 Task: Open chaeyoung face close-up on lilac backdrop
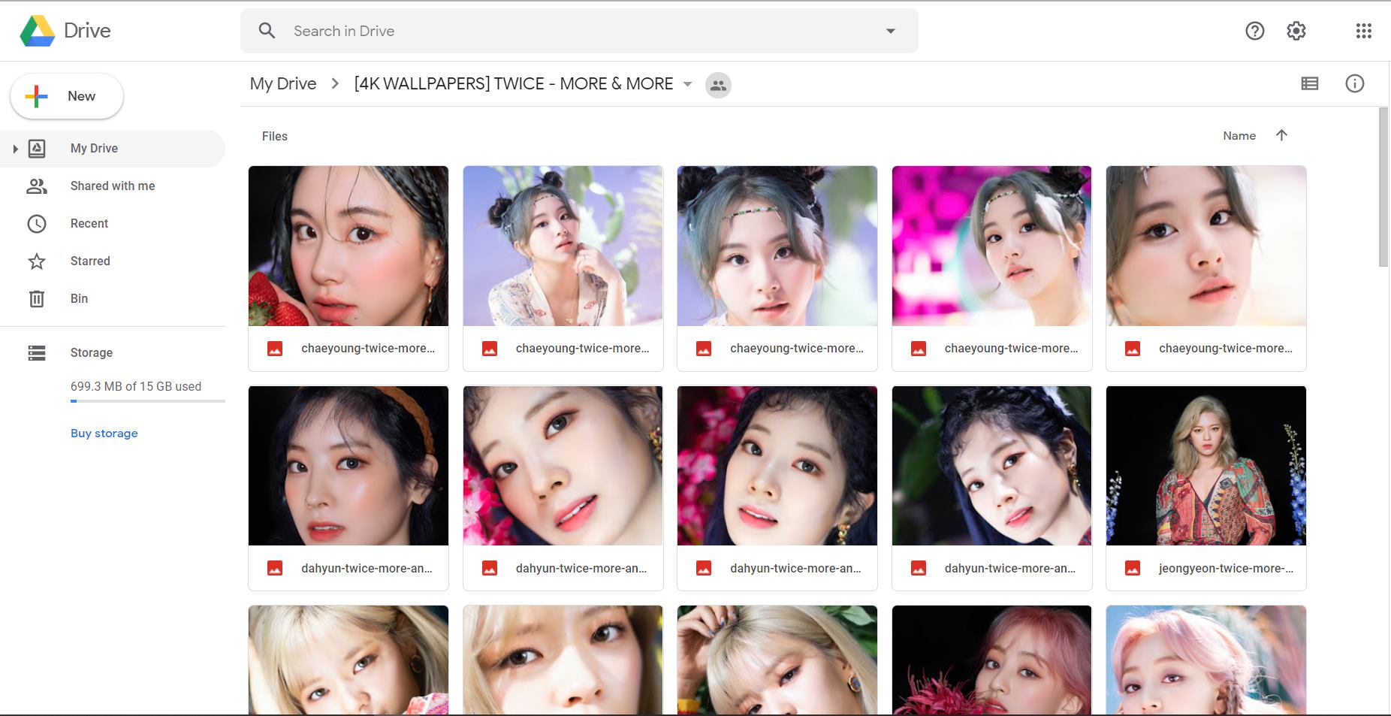pyautogui.click(x=777, y=268)
